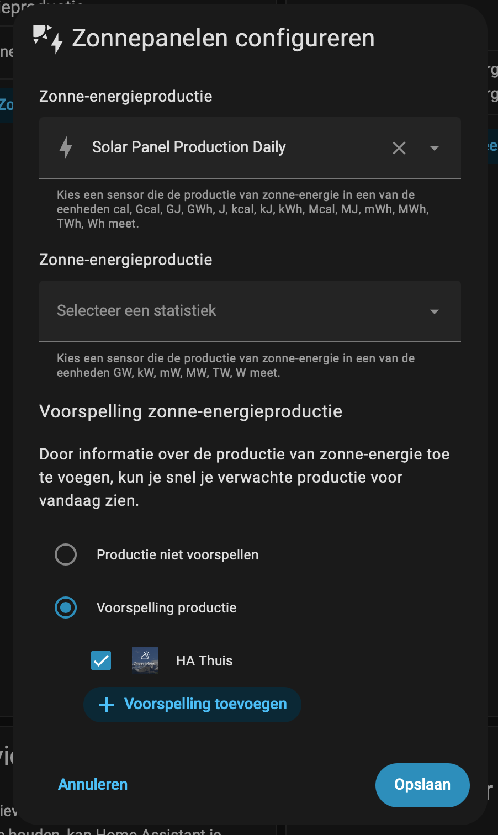498x835 pixels.
Task: Click the 'Productie niet voorspellen' label text
Action: click(177, 554)
